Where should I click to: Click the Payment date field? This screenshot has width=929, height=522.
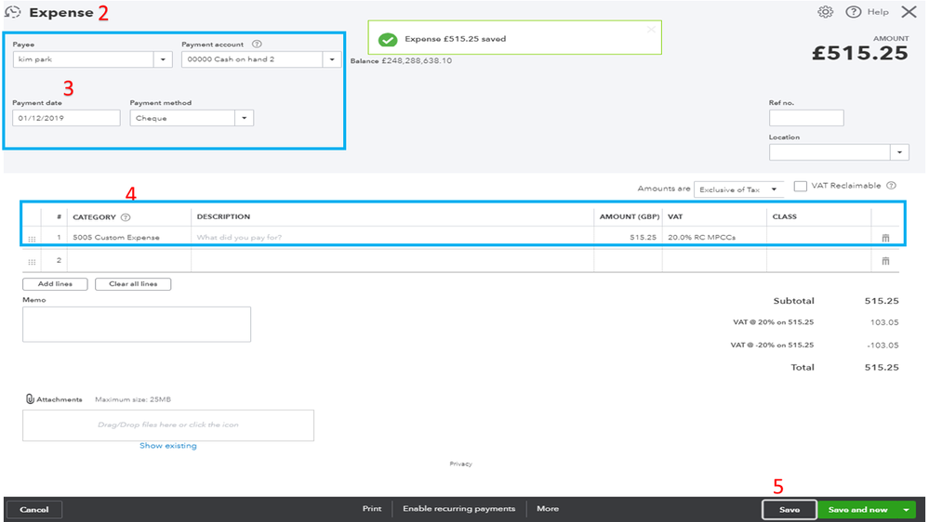pyautogui.click(x=66, y=118)
